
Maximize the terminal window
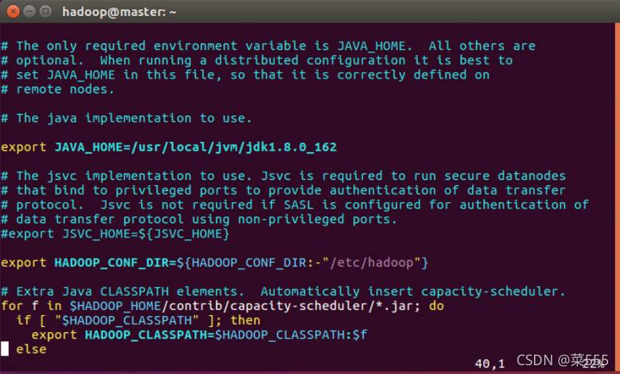pos(46,12)
